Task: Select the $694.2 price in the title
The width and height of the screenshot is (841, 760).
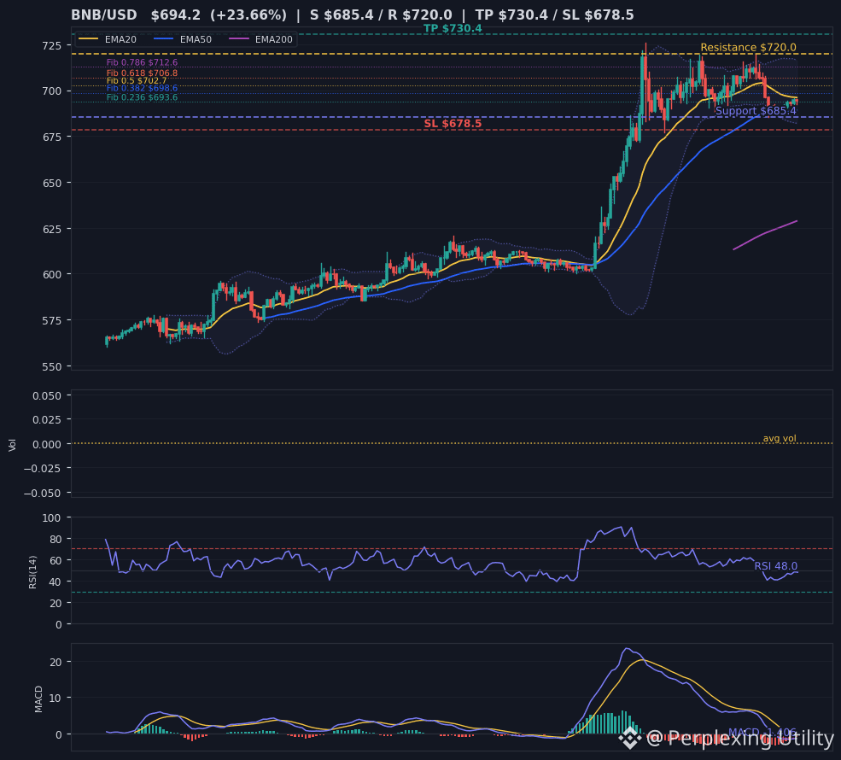Action: [175, 15]
